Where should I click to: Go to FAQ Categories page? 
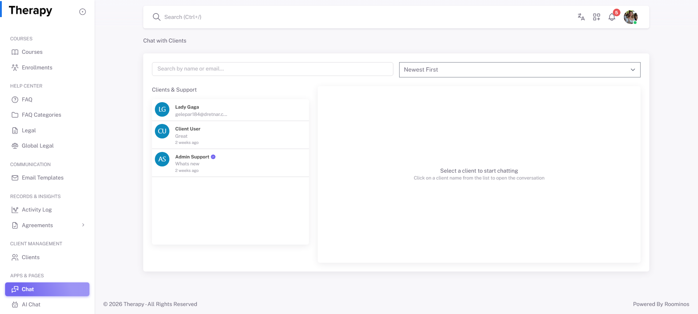(47, 115)
